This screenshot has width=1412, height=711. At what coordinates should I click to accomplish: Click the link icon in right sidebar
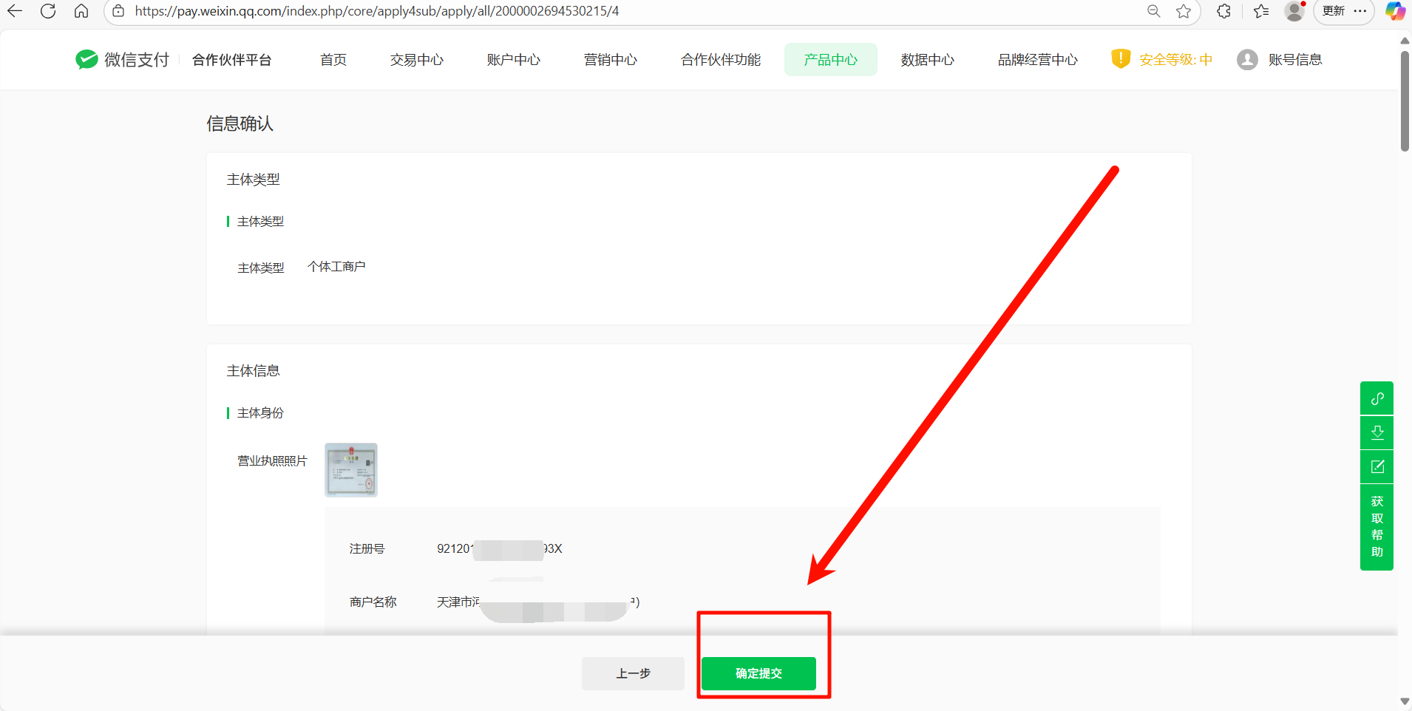[x=1377, y=398]
